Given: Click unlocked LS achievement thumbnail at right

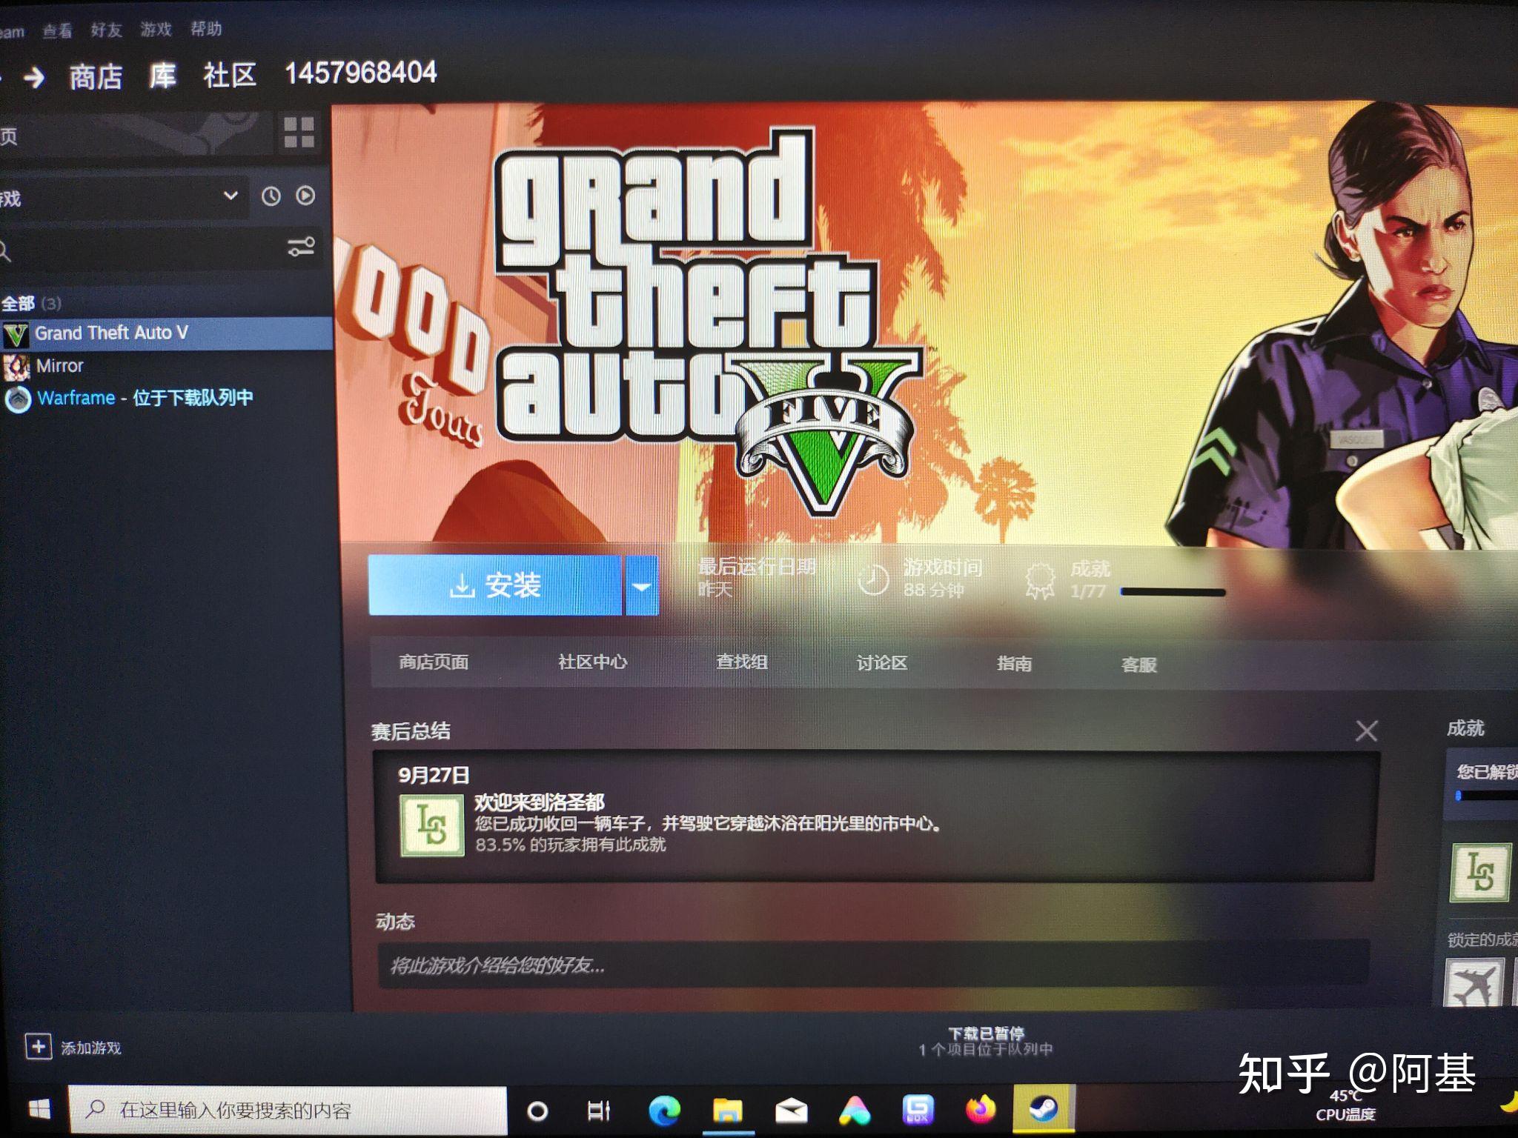Looking at the screenshot, I should click(1480, 872).
